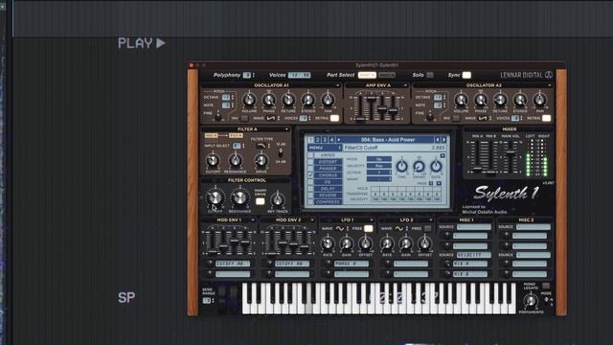Toggle the Sync switch
This screenshot has width=613, height=345.
click(466, 75)
